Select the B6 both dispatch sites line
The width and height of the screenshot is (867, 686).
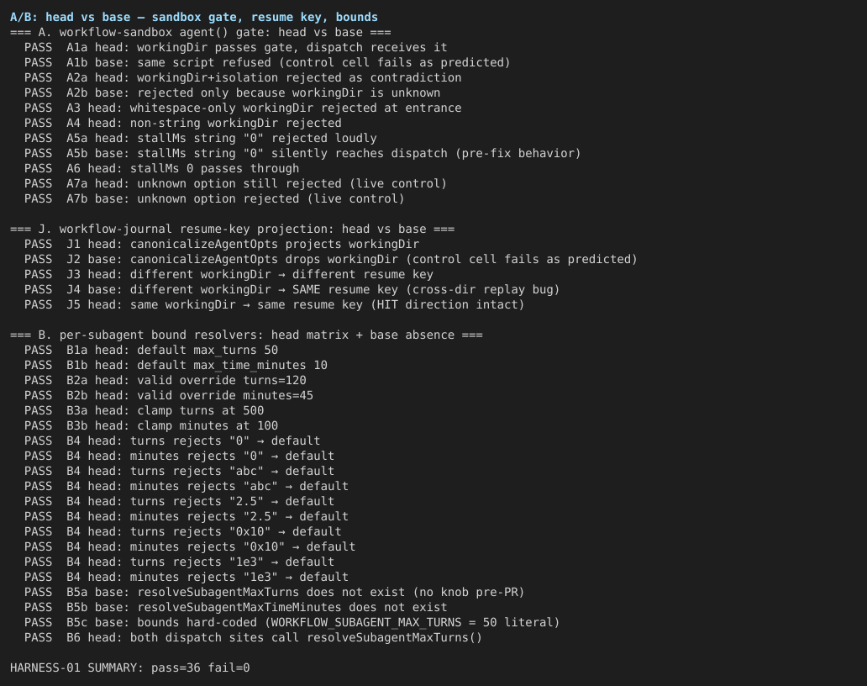point(253,637)
